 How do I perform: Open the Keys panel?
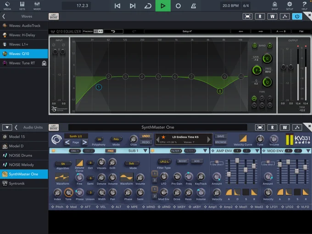tap(22, 6)
